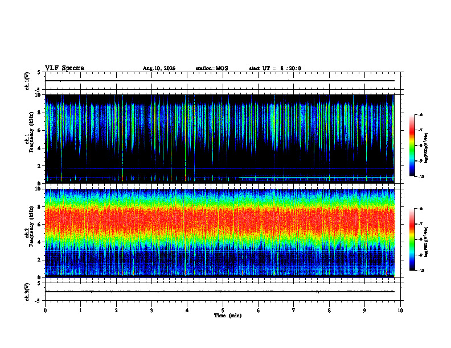Click time axis tick label "3"
This screenshot has height=348, width=451.
pyautogui.click(x=151, y=310)
